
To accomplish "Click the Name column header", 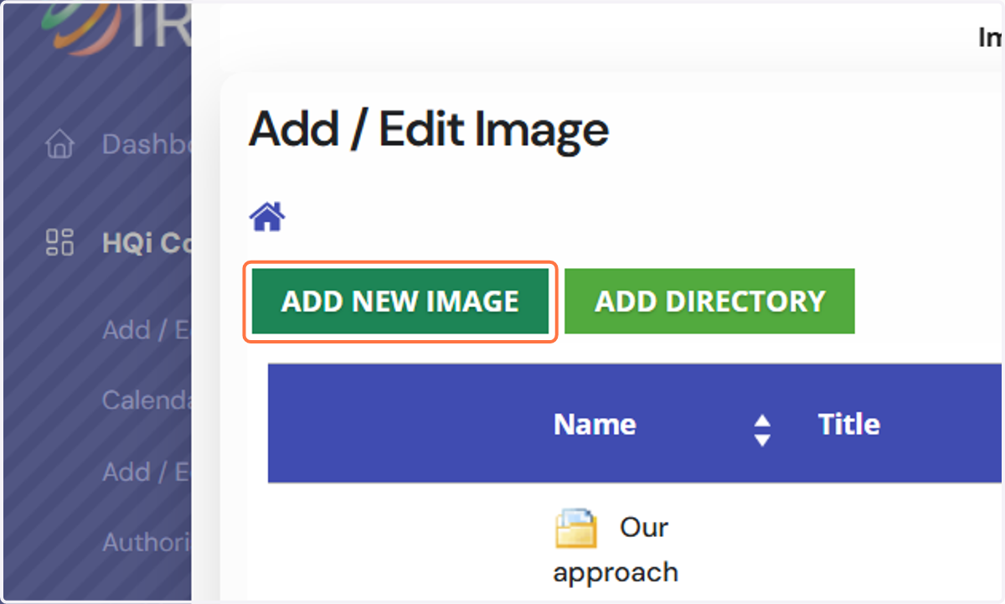I will [595, 425].
